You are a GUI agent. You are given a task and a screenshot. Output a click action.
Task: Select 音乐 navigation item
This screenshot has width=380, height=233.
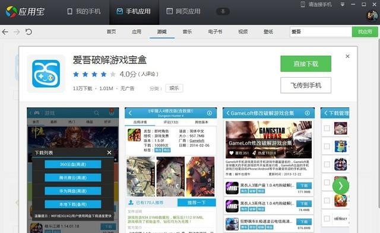[187, 31]
